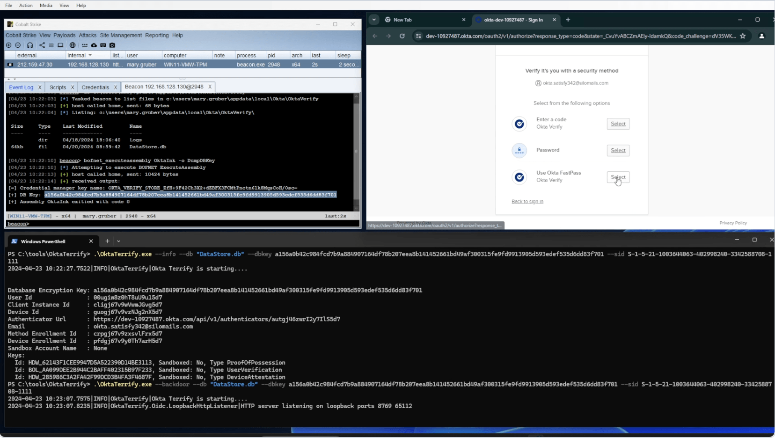The width and height of the screenshot is (775, 438).
Task: Open the Privacy Policy link
Action: tap(733, 223)
